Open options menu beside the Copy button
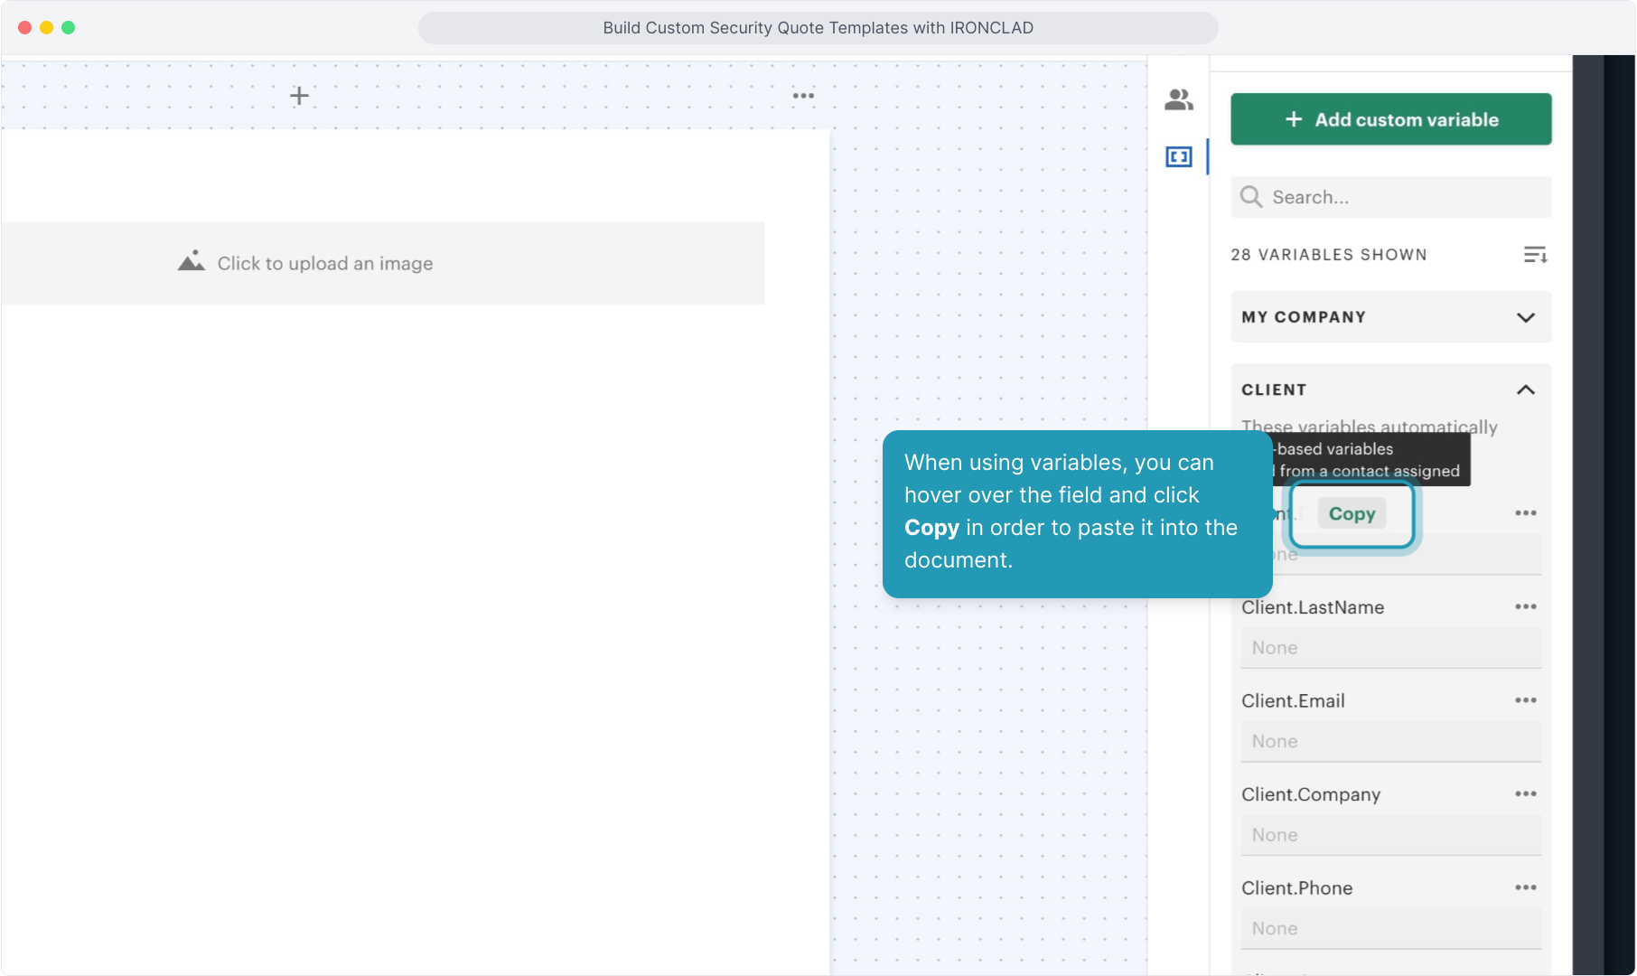The image size is (1637, 976). point(1525,513)
